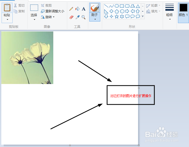The image size is (189, 147).
Task: Click Copy (复制) button
Action: (x=19, y=11)
